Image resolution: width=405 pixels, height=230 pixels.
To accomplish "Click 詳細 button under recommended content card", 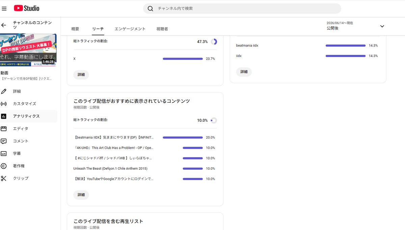I will (x=81, y=195).
